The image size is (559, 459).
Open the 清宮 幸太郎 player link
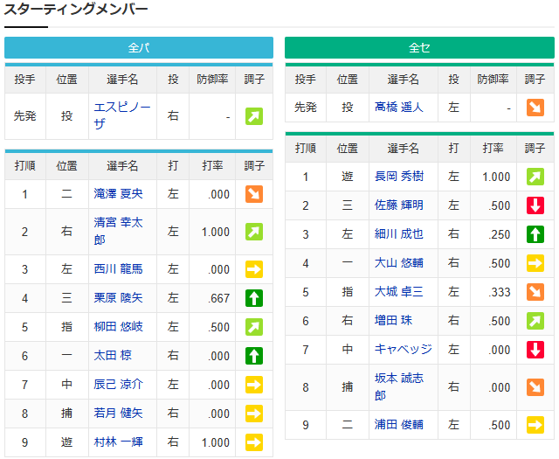[118, 232]
